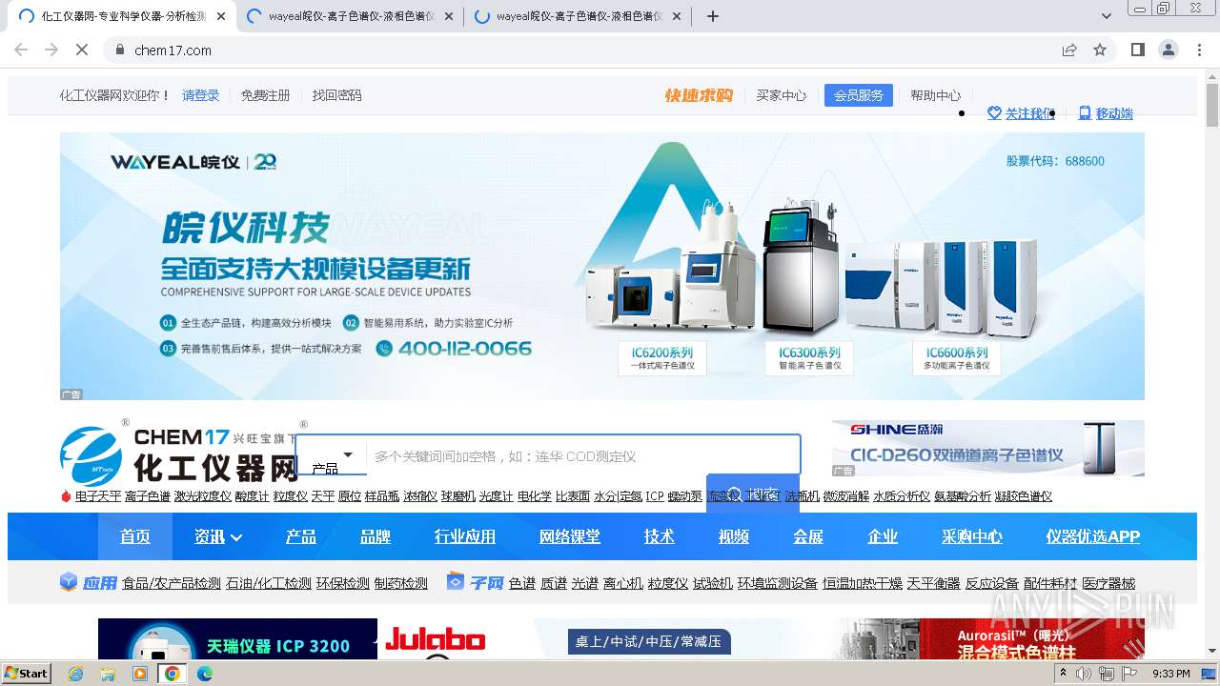Open tab search chevron
This screenshot has height=686, width=1220.
(x=1107, y=16)
